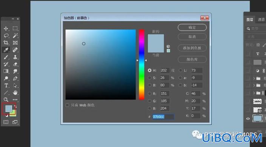Select the Pen tool
Viewport: 266px width, 147px height.
point(15,78)
